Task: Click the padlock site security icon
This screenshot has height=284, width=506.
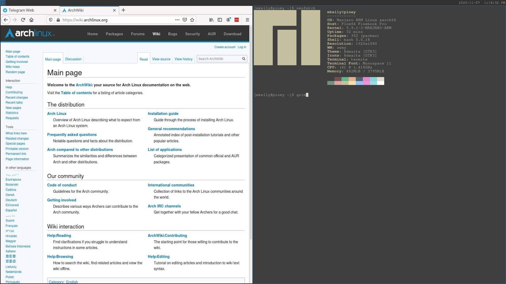Action: 58,20
